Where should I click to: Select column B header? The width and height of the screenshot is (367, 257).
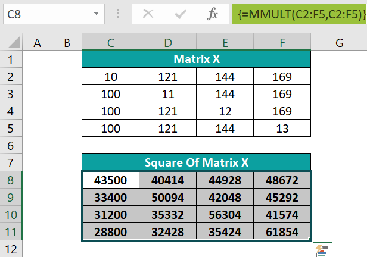click(67, 43)
